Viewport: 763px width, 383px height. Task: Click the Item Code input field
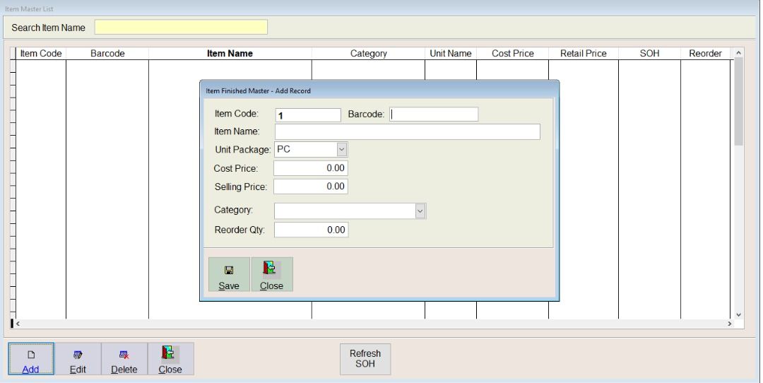tap(308, 115)
